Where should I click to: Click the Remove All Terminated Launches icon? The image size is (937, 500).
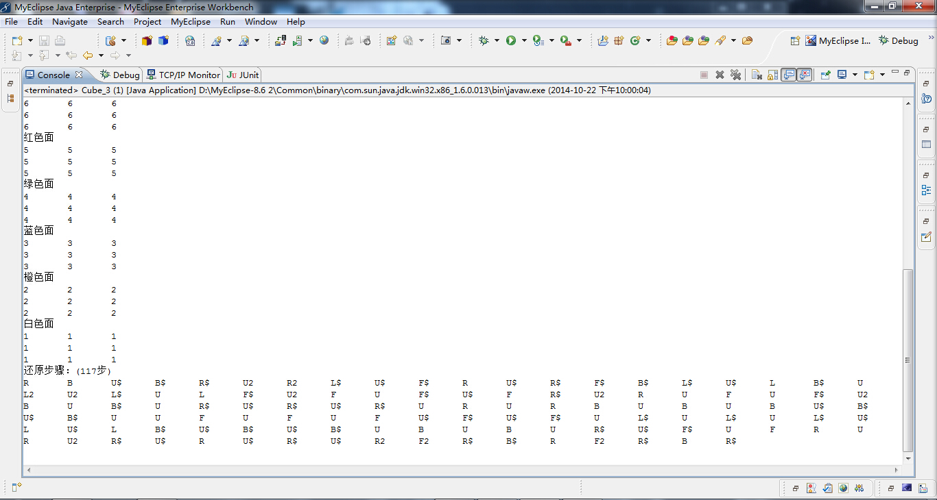735,75
